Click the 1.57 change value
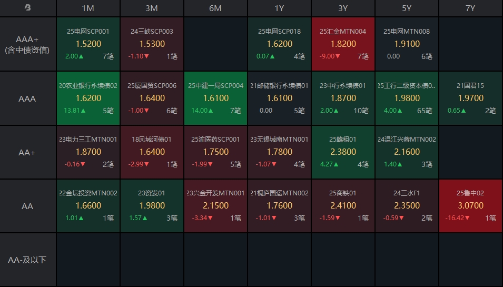 tap(135, 218)
